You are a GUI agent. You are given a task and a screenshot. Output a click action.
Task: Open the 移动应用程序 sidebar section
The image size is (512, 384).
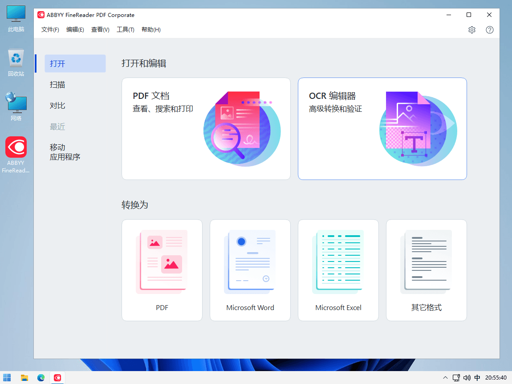click(x=65, y=152)
